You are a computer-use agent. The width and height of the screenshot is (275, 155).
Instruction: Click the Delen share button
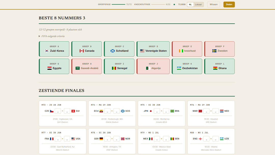tap(229, 5)
